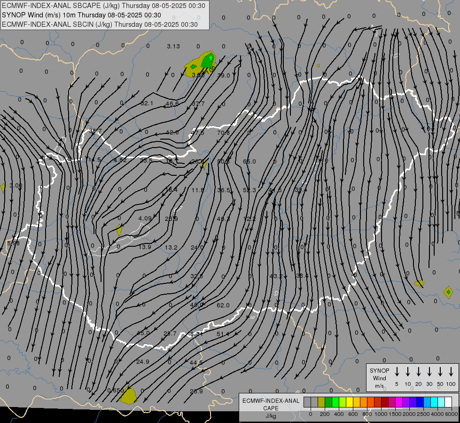Select the dark red swatch after 1000
The height and width of the screenshot is (423, 460).
pyautogui.click(x=385, y=402)
